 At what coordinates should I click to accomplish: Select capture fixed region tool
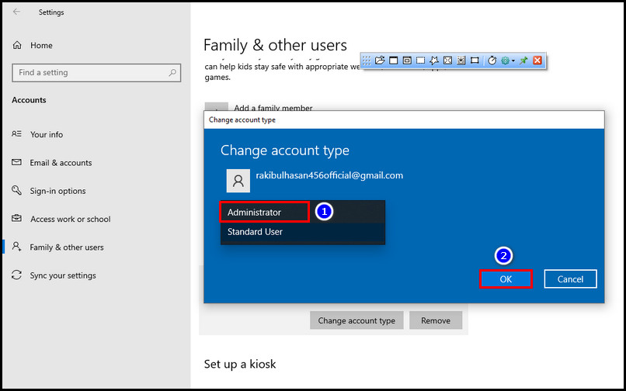(475, 61)
